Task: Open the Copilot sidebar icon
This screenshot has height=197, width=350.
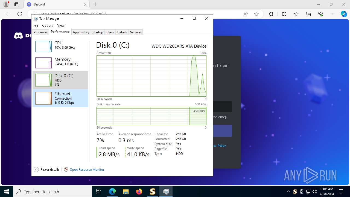Action: [x=344, y=14]
